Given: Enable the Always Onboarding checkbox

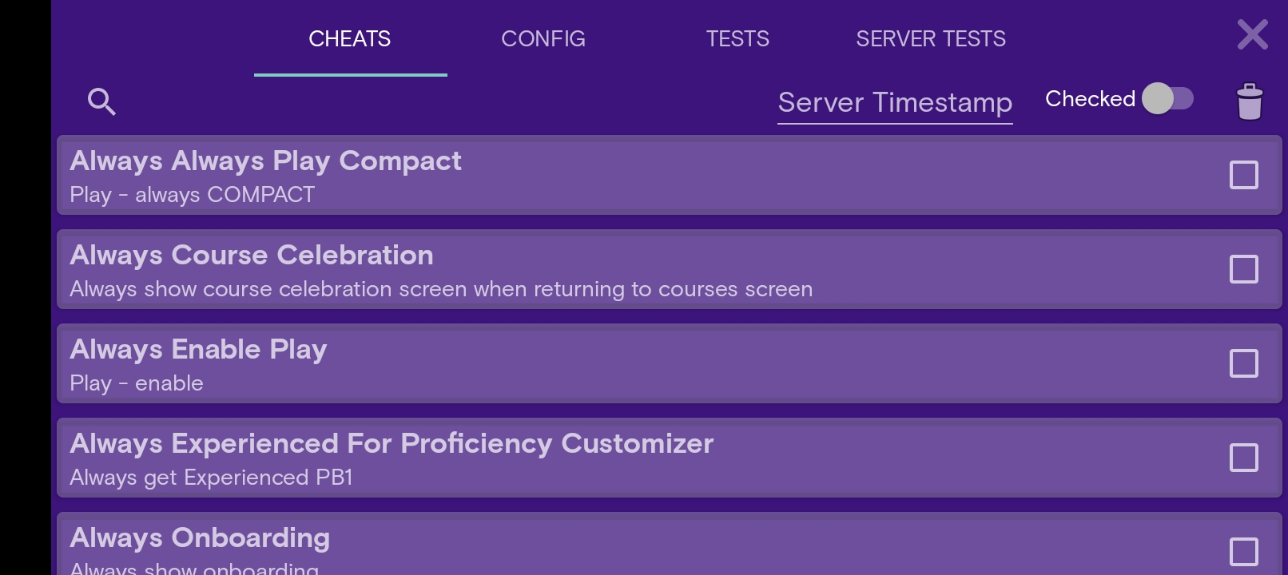Looking at the screenshot, I should (x=1244, y=552).
